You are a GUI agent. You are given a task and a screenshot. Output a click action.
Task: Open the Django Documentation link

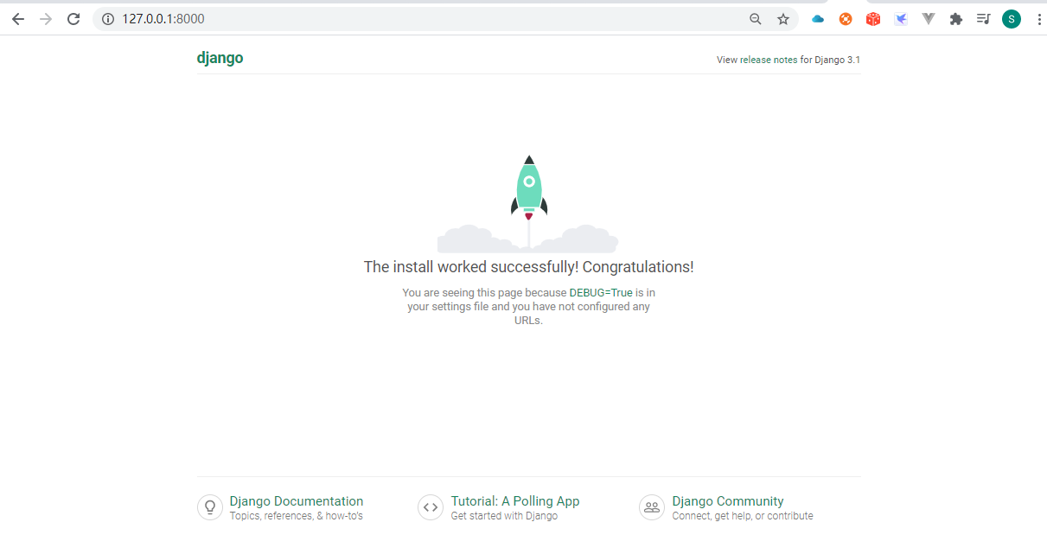(297, 501)
